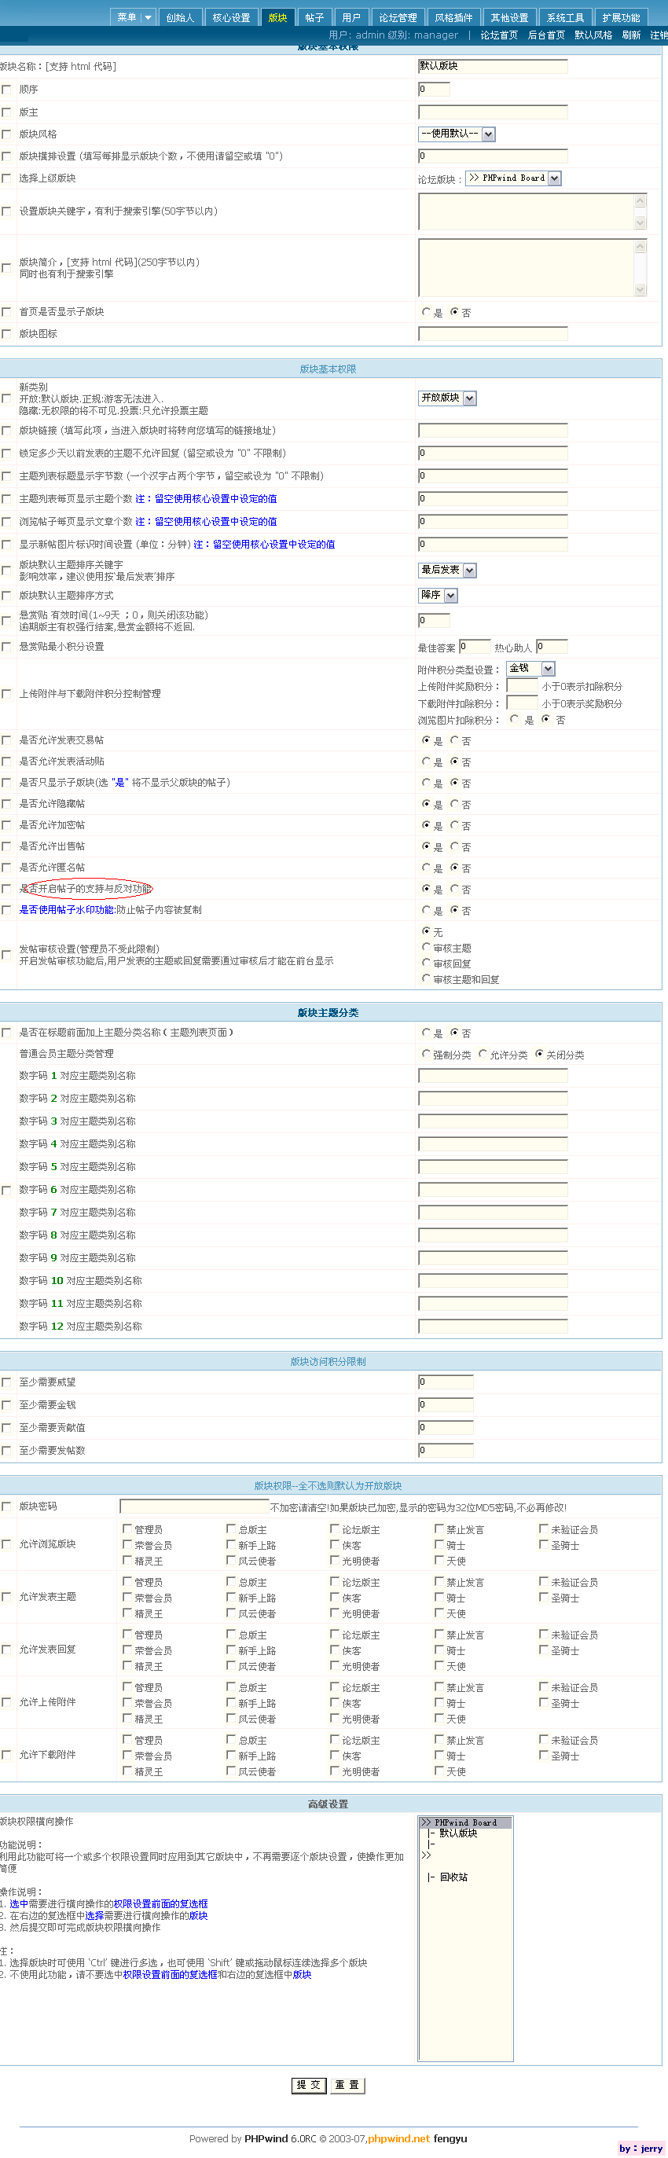Open the 金钱 attachment credit type dropdown

(530, 669)
